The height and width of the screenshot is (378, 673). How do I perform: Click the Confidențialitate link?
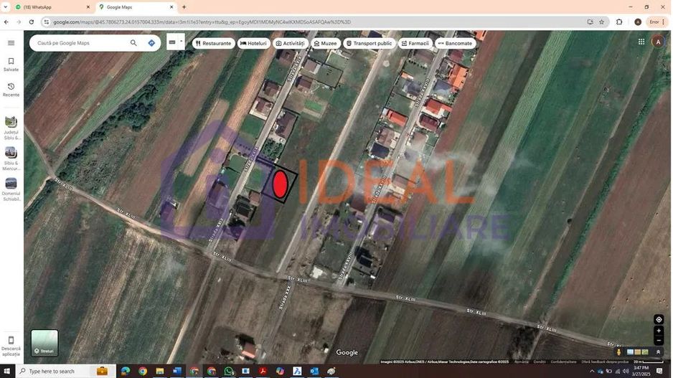[563, 362]
